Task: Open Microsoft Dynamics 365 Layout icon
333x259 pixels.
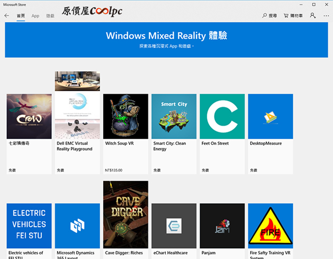Action: (x=77, y=226)
